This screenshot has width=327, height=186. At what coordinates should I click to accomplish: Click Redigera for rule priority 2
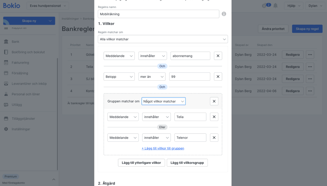293,67
